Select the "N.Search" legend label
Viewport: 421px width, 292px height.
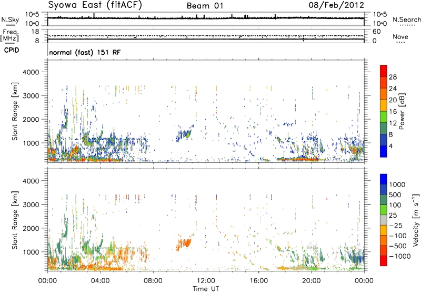coord(406,20)
